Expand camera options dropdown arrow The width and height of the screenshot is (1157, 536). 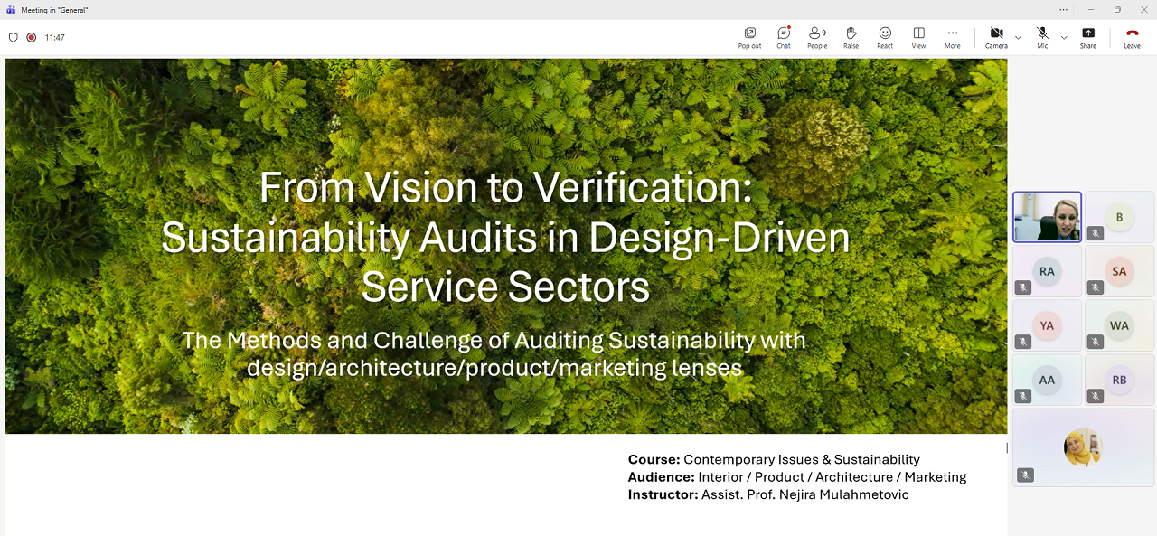tap(1019, 38)
